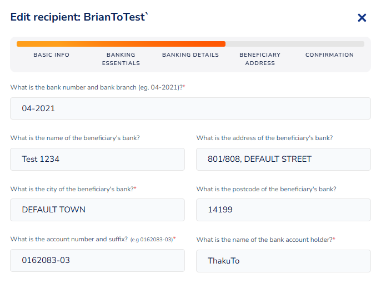Focus the bank number and branch field

pyautogui.click(x=190, y=108)
